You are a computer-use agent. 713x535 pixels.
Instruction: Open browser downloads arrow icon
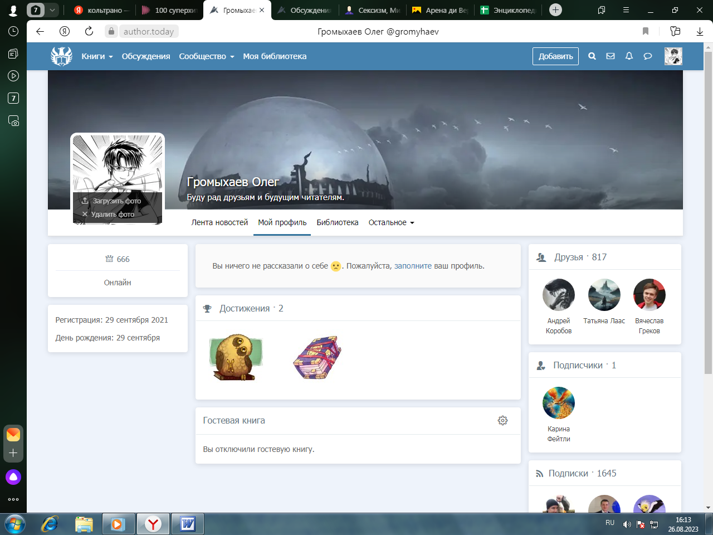[x=700, y=32]
